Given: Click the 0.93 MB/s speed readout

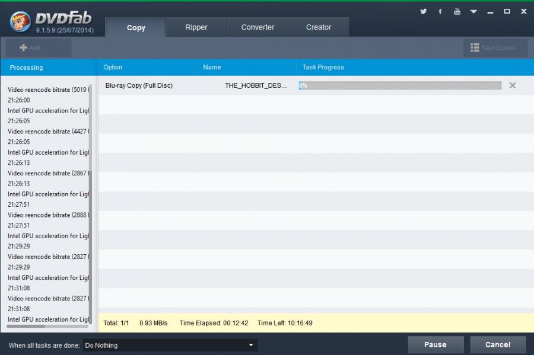Looking at the screenshot, I should point(153,323).
